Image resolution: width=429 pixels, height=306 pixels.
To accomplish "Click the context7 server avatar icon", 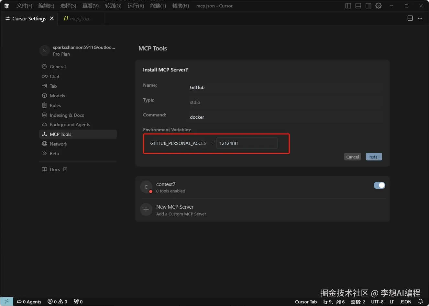I will tap(146, 187).
